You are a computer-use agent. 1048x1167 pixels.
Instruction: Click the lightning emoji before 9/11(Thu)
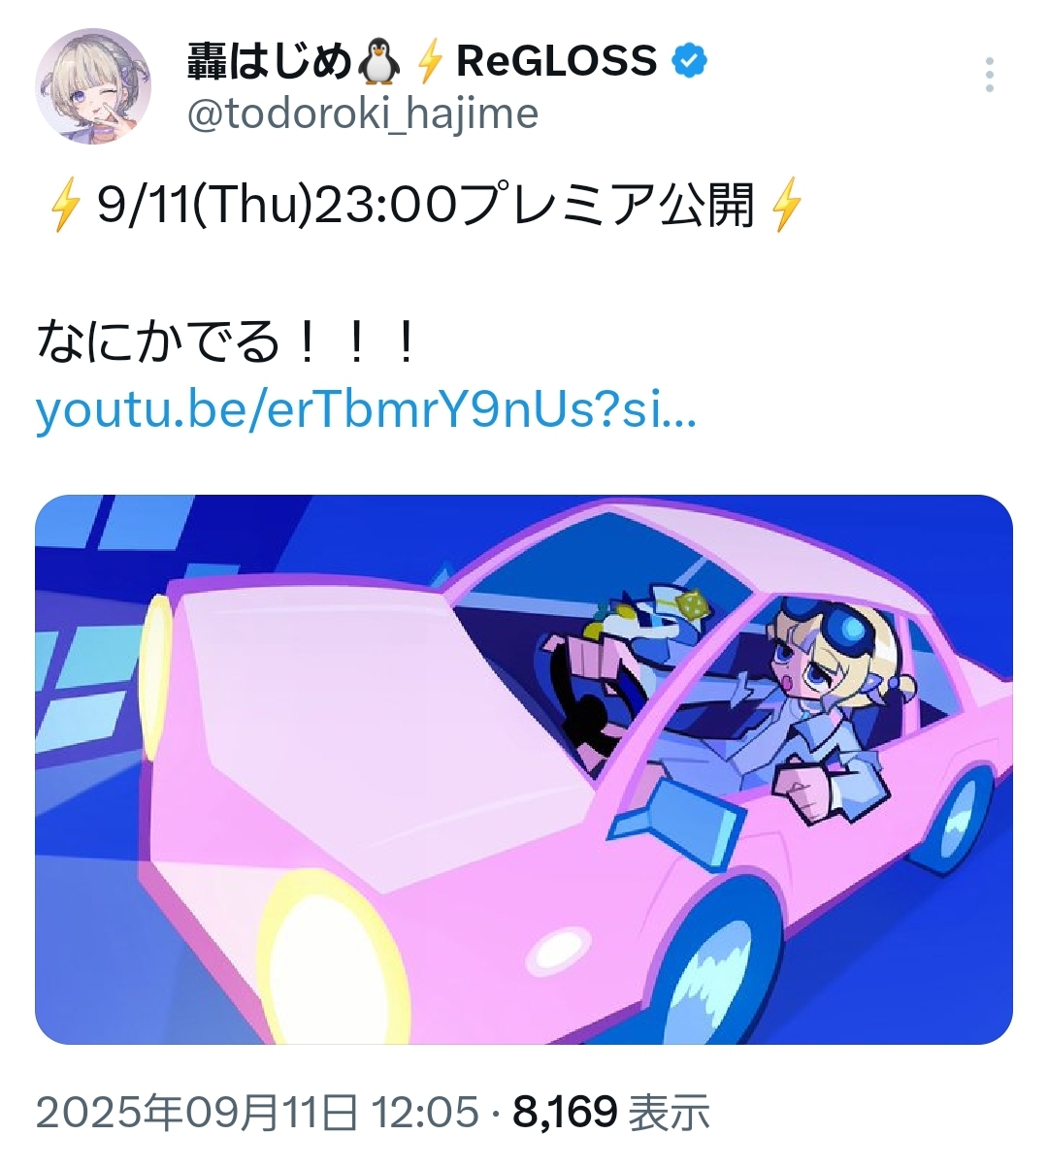tap(65, 207)
